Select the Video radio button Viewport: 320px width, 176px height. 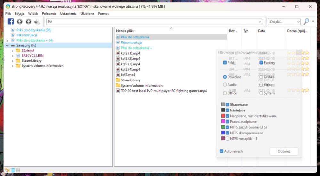tap(261, 85)
